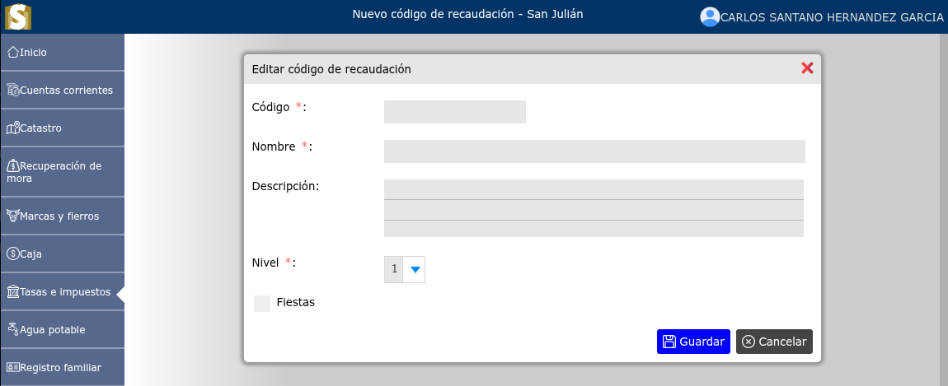948x386 pixels.
Task: Click the 'Código' field label
Action: (270, 107)
